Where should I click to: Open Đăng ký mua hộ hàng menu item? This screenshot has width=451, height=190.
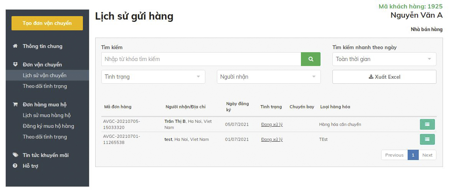point(48,126)
